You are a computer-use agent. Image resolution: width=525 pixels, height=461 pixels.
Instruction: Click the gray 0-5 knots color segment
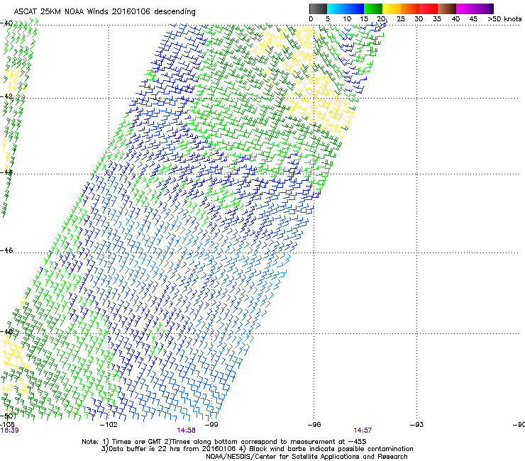pos(318,9)
